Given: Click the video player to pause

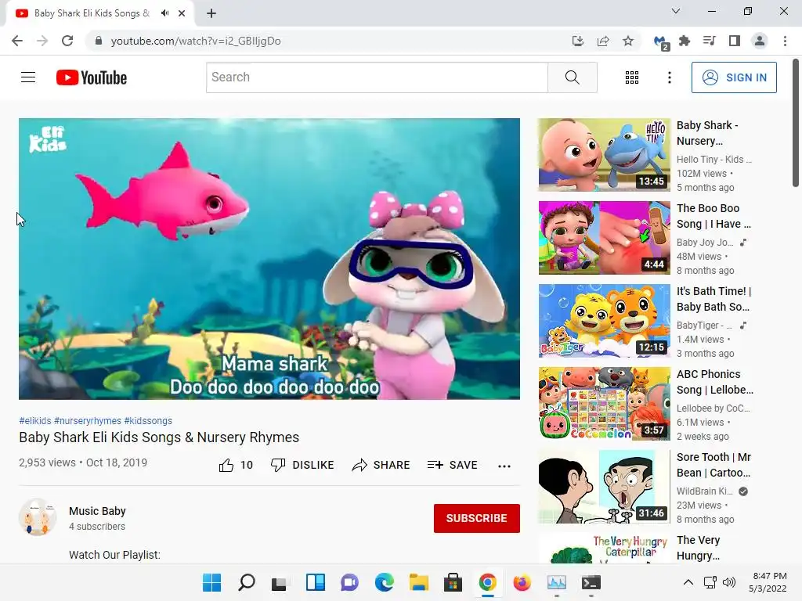Looking at the screenshot, I should [x=269, y=258].
